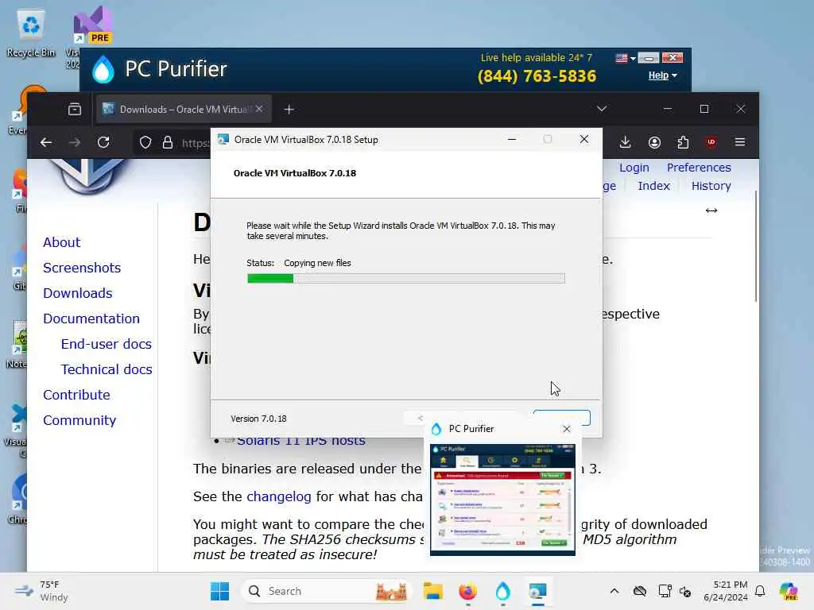Open the clock showing 5:21 PM

[725, 591]
